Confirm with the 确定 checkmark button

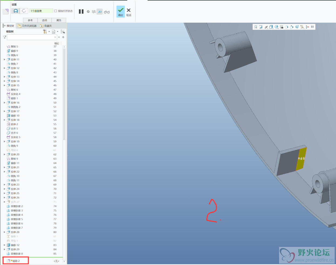click(x=121, y=12)
